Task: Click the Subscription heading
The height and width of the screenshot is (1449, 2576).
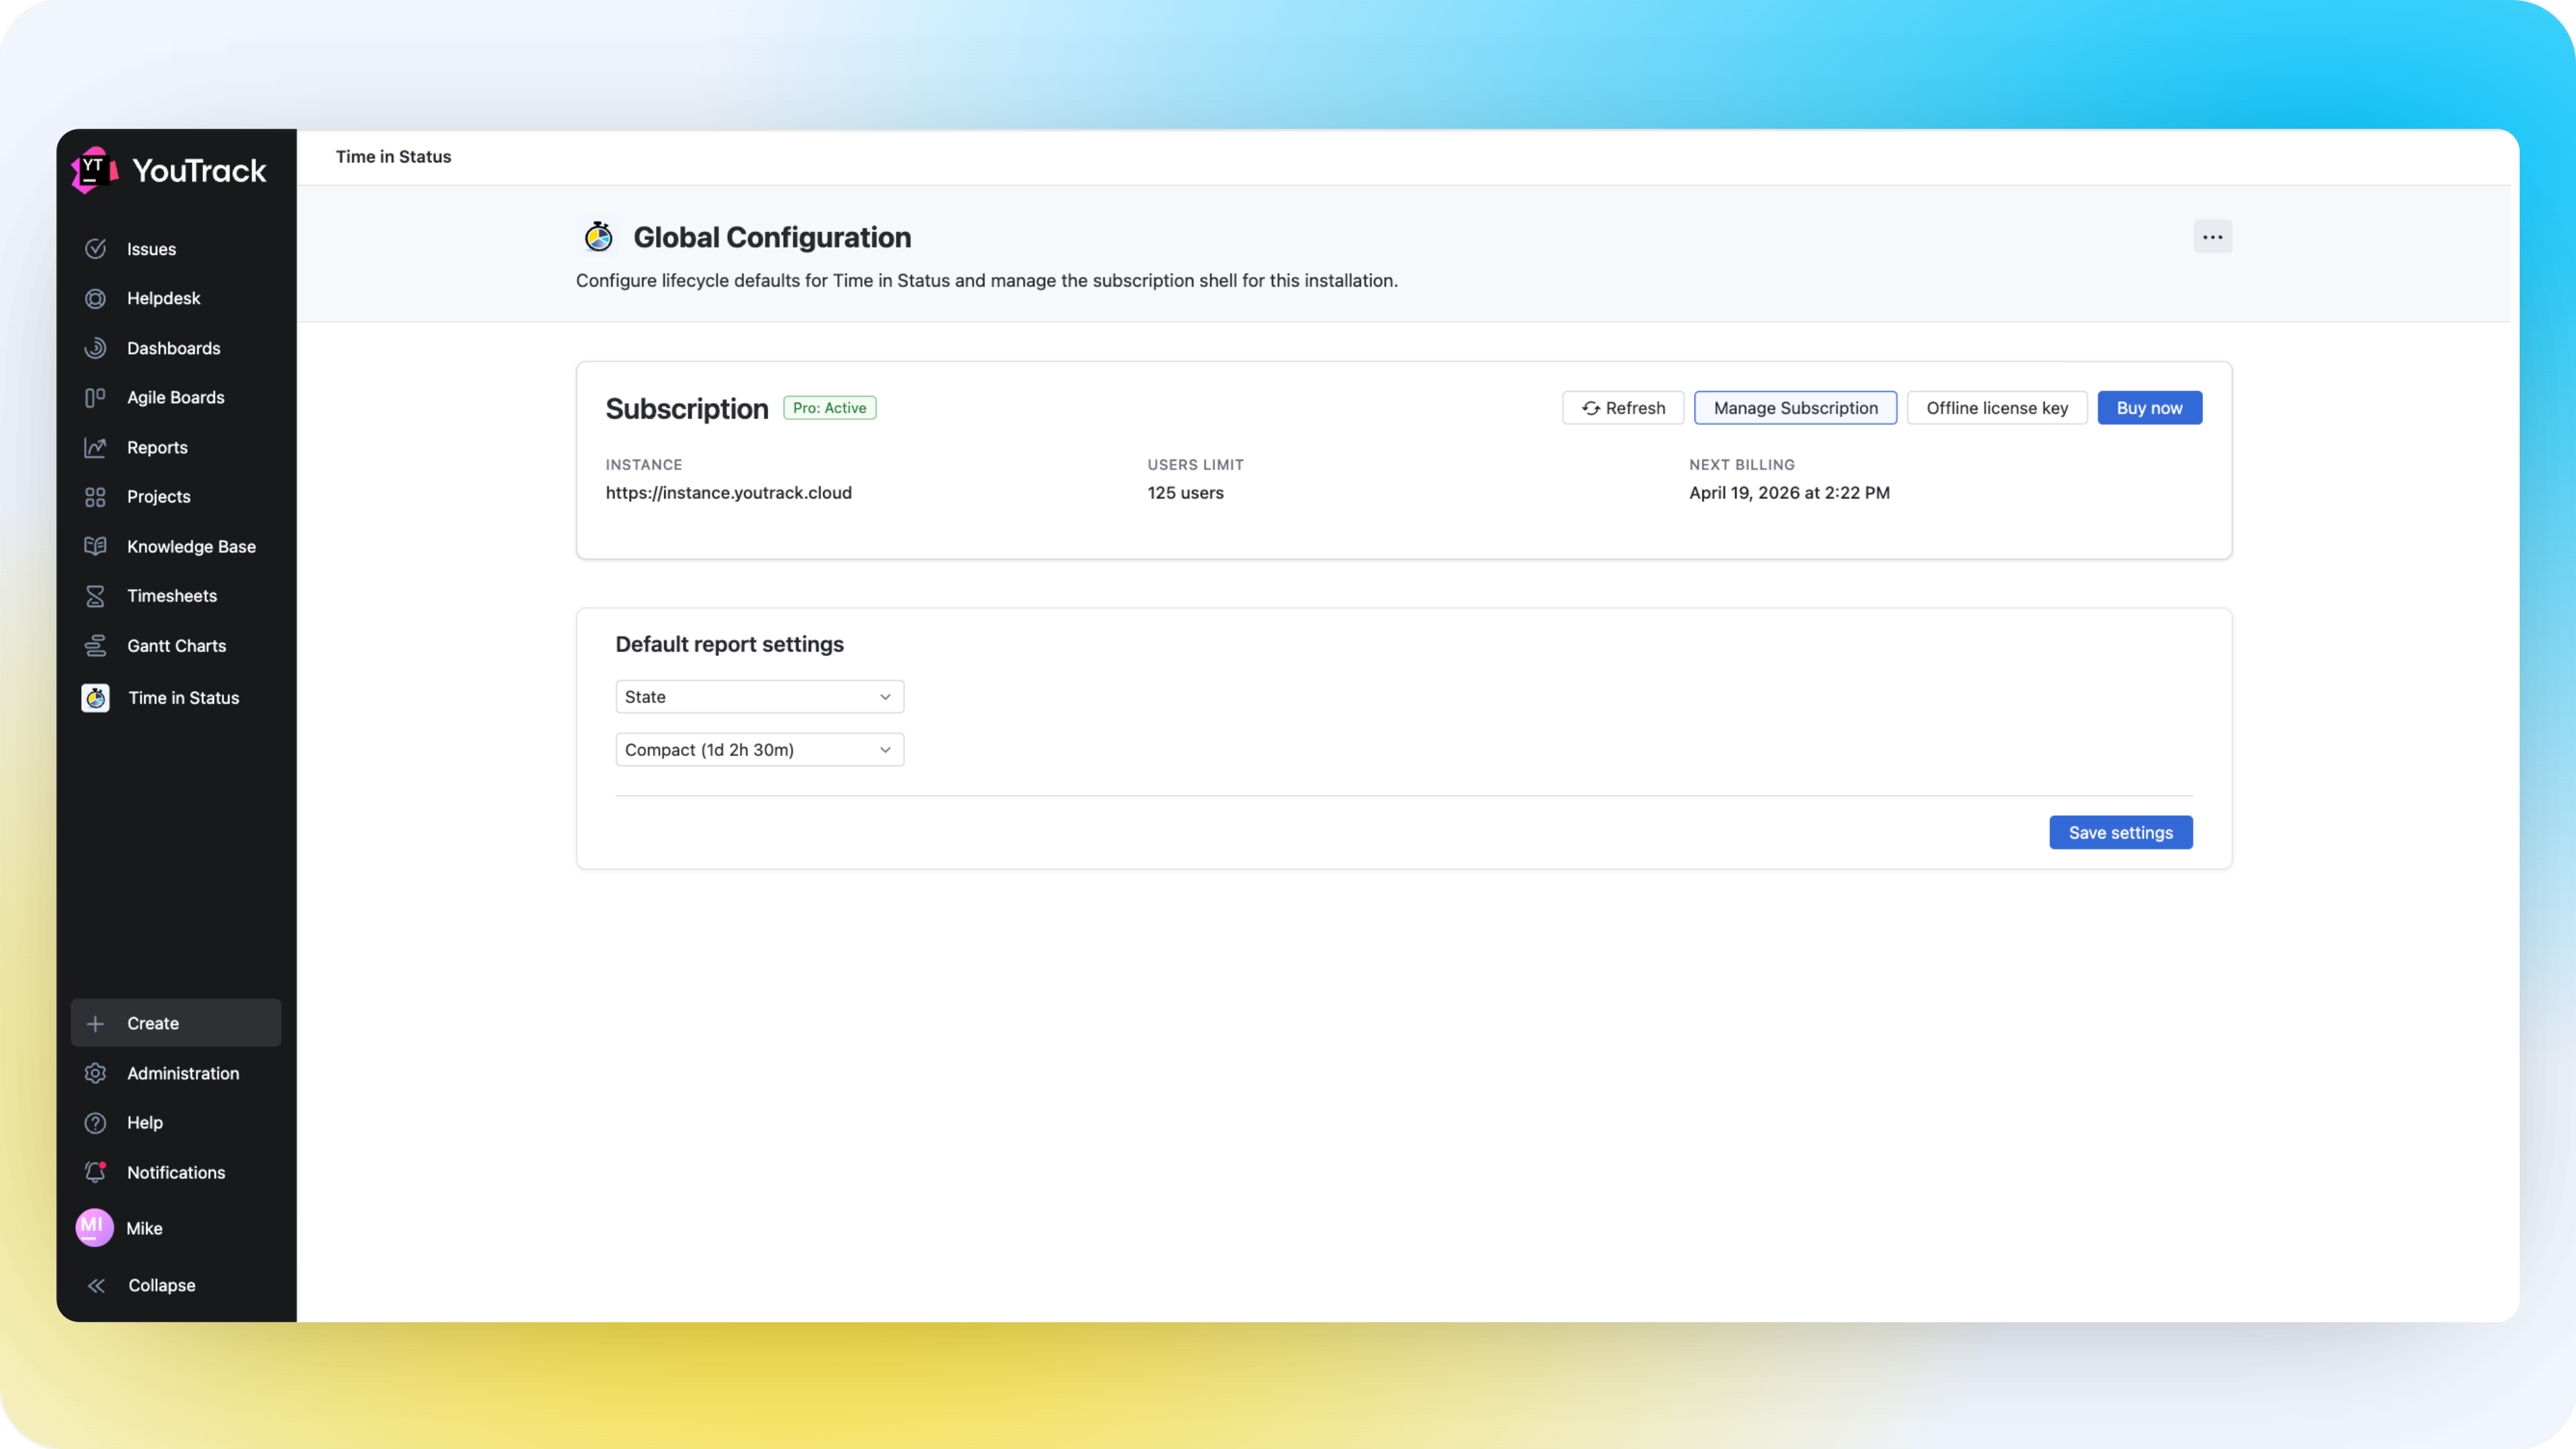Action: [686, 408]
